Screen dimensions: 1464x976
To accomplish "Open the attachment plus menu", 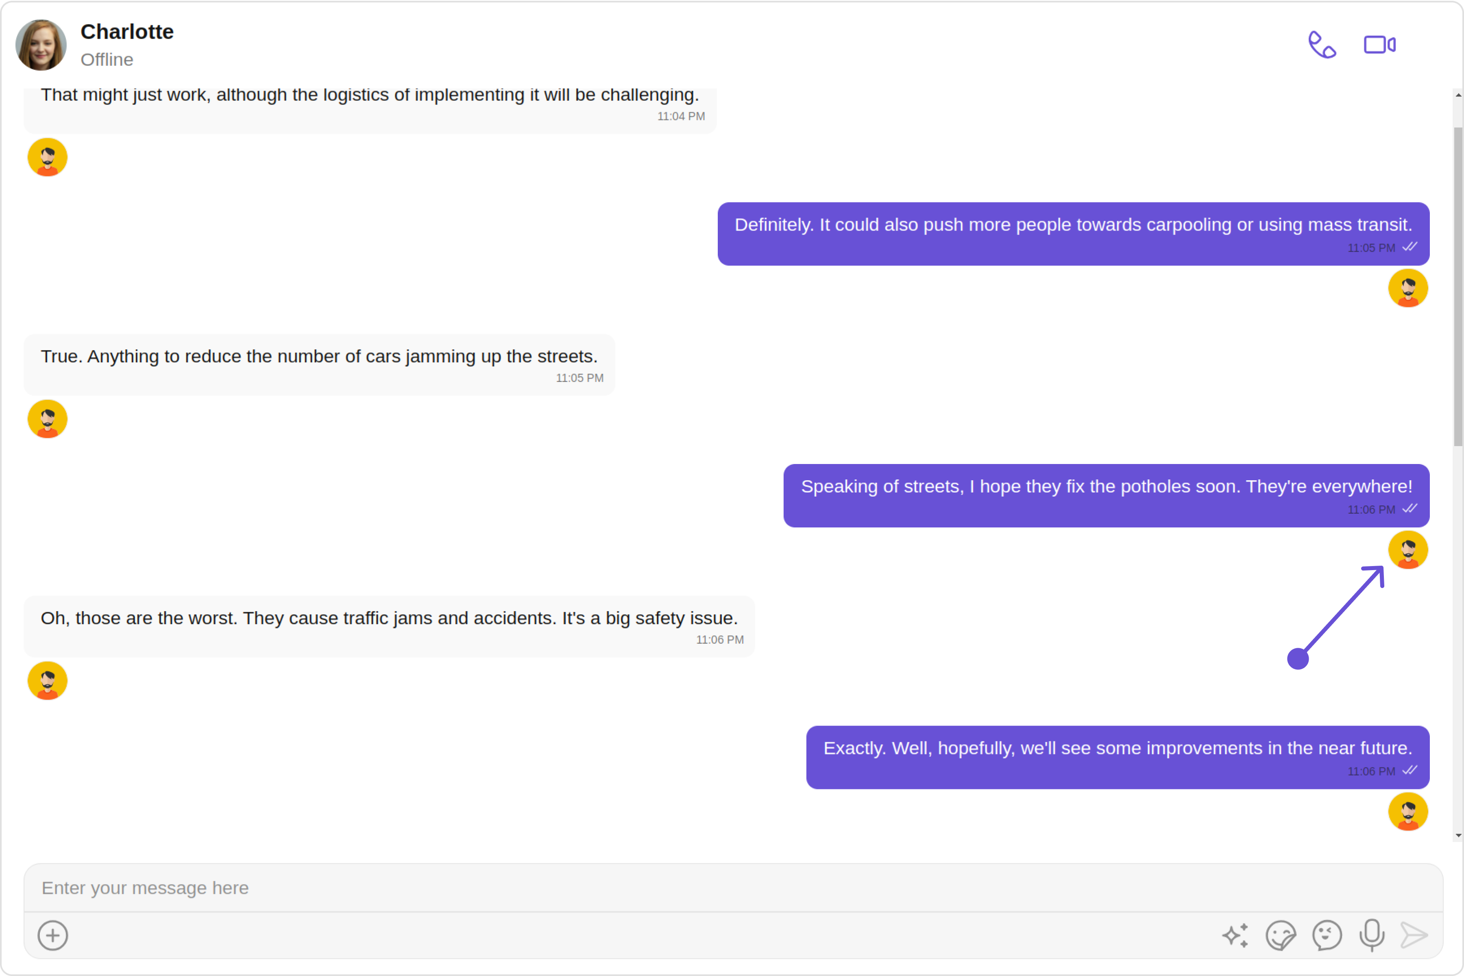I will [53, 936].
